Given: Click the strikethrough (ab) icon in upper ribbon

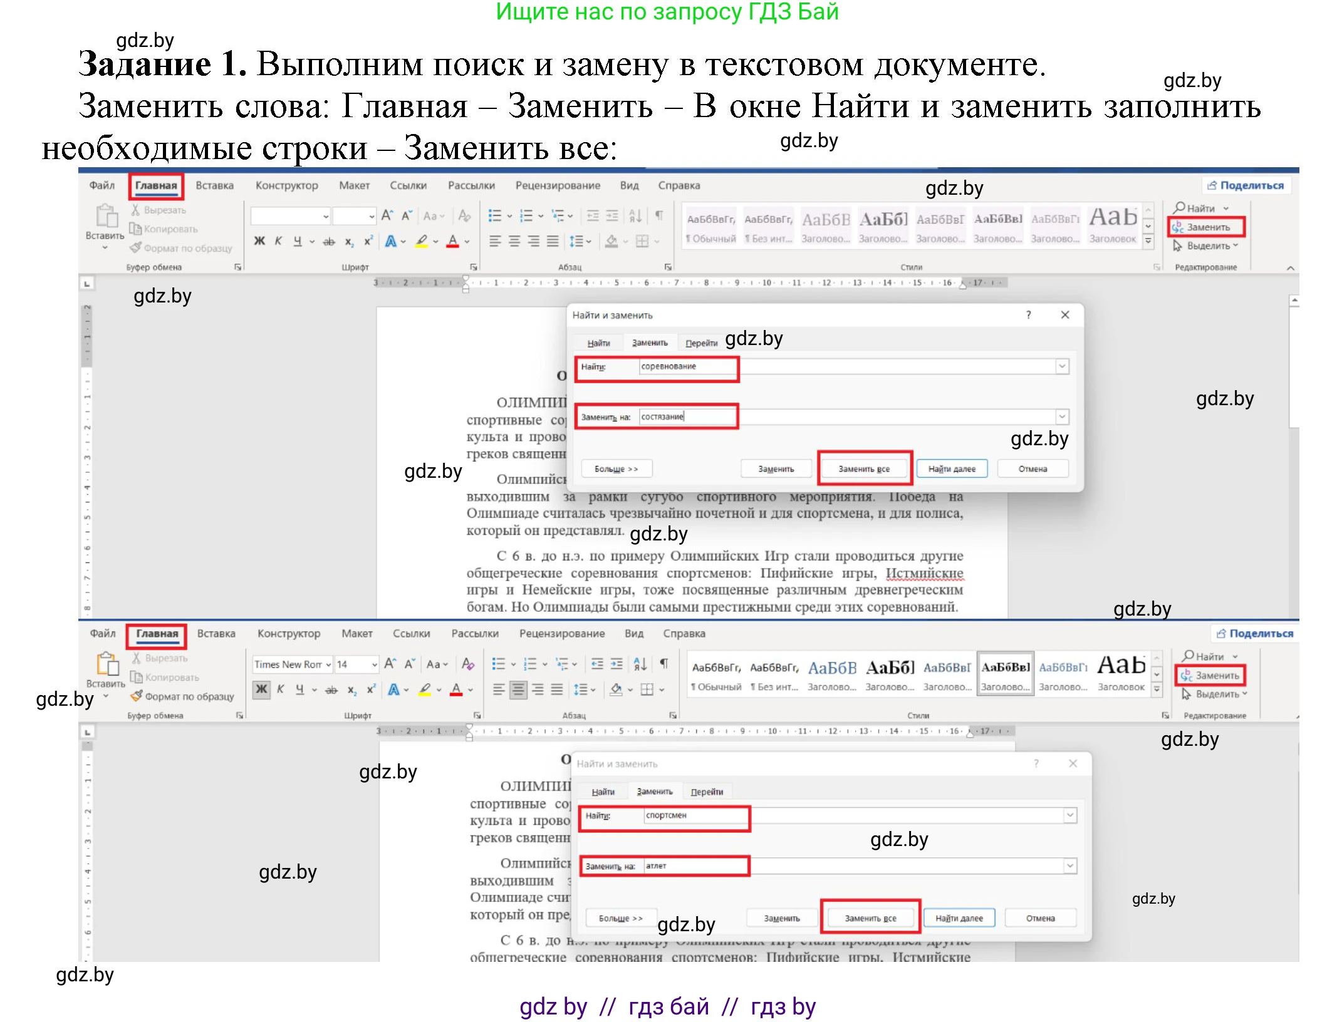Looking at the screenshot, I should click(329, 242).
